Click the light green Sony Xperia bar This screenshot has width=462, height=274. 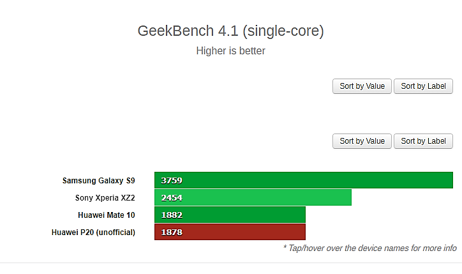point(253,197)
